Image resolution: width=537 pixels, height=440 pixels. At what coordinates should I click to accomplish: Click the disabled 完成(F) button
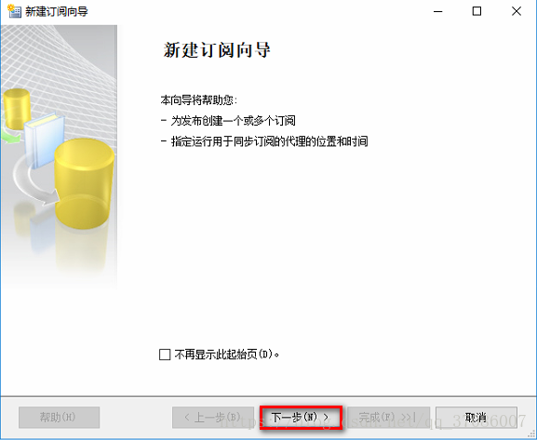click(x=388, y=418)
